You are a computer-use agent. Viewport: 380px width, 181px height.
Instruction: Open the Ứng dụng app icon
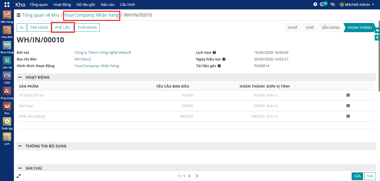pyautogui.click(x=7, y=91)
